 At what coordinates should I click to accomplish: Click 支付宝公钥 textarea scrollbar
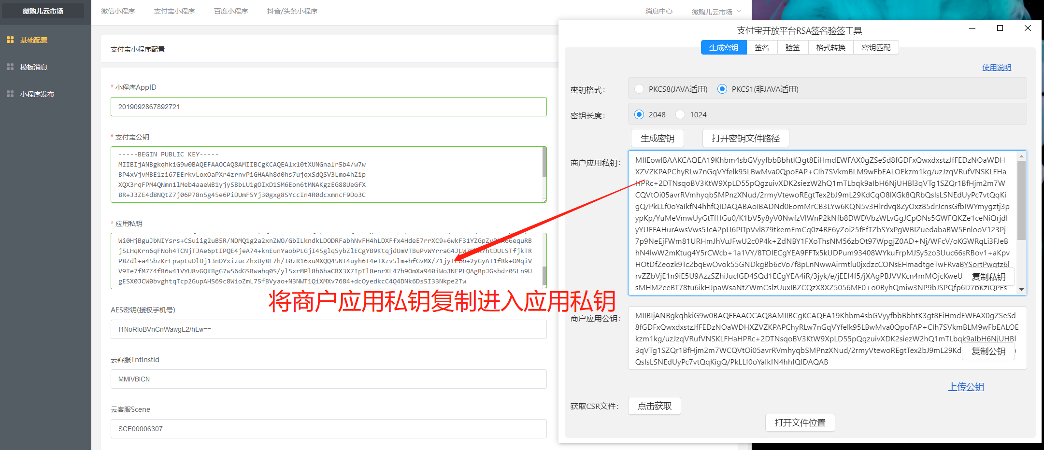(544, 162)
